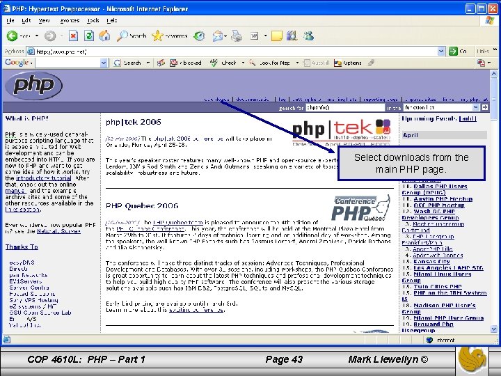Open the Edit menu

26,20
